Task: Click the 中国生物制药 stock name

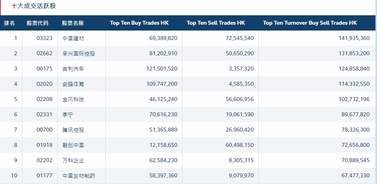Action: pos(79,176)
